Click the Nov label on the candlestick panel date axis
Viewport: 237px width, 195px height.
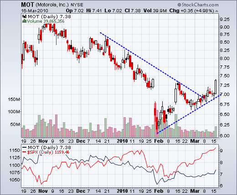tap(43, 141)
